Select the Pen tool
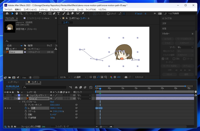 point(54,13)
